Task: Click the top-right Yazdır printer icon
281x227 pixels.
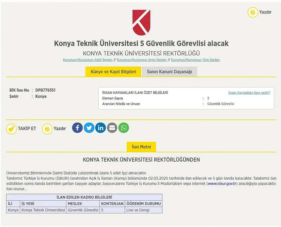Action: tap(253, 12)
